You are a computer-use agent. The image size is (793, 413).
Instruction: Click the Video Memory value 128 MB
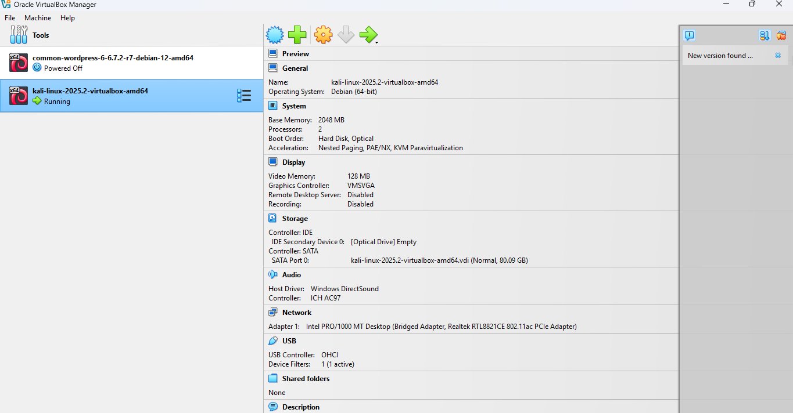[x=358, y=176]
